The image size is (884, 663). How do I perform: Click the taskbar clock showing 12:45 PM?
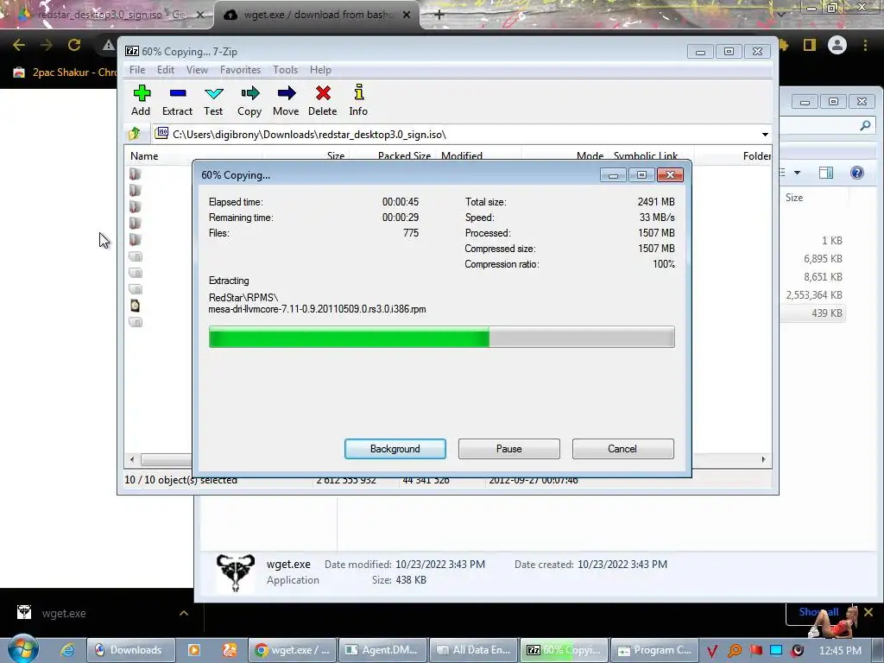click(840, 650)
